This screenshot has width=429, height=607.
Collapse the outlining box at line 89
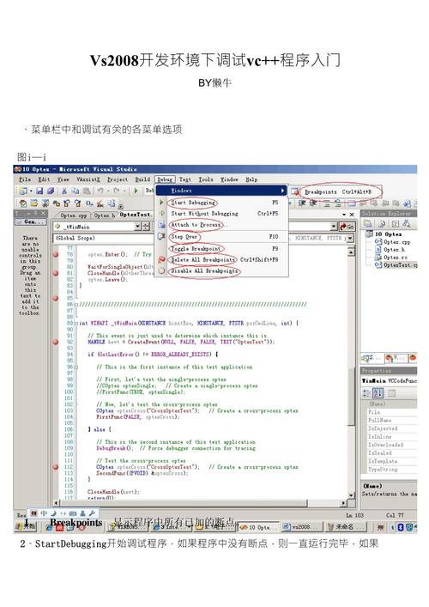(x=76, y=323)
